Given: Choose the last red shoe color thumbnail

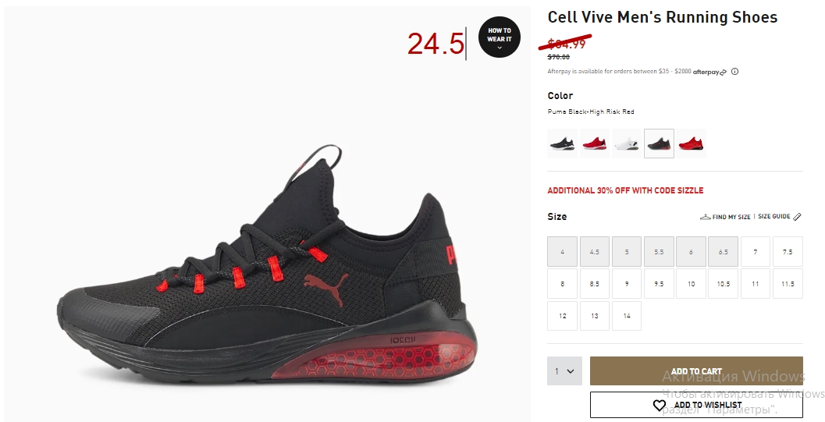Looking at the screenshot, I should 691,143.
